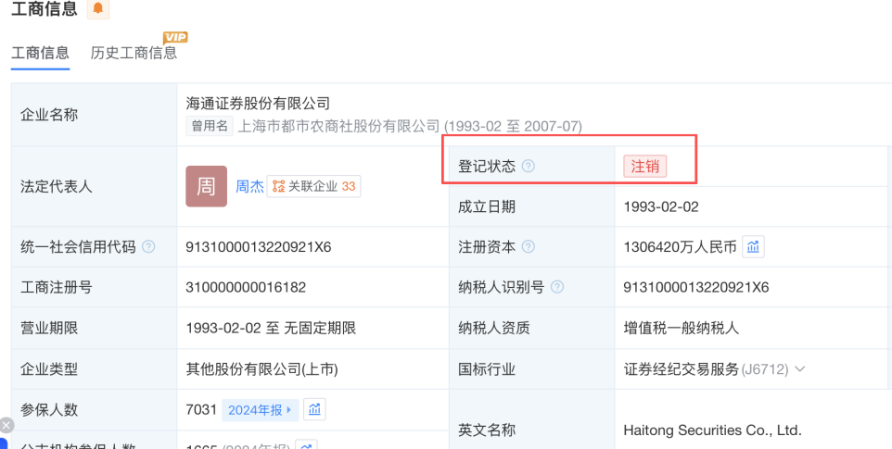Open the 2024年报 tag
The height and width of the screenshot is (449, 892).
click(260, 410)
